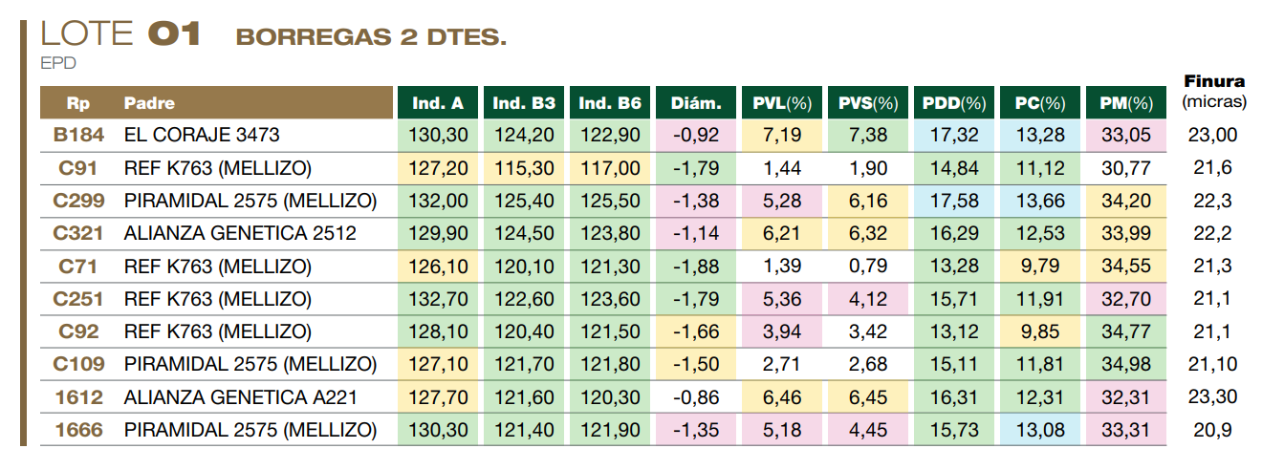
Task: Click the EL CORAJE 3473 sire name
Action: pos(202,136)
